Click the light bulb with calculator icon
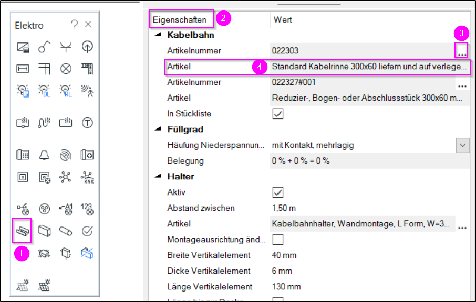 click(x=23, y=91)
